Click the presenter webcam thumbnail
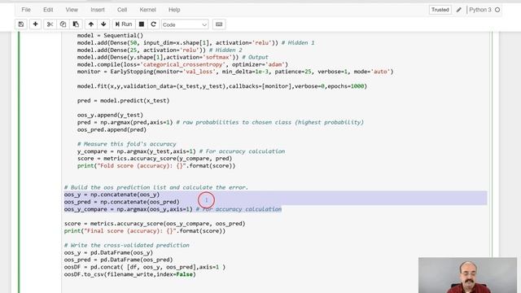 467,275
